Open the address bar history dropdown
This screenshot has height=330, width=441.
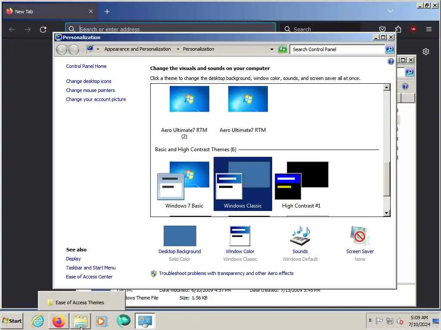(272, 49)
